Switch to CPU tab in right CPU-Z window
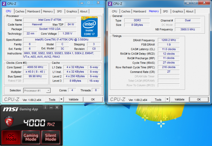The image size is (212, 146). tap(114, 12)
